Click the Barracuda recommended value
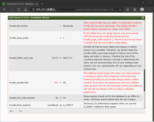Screen dimensions: 154x122 pos(68,26)
